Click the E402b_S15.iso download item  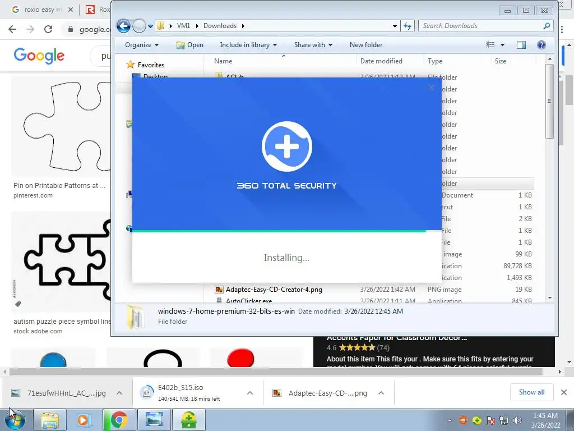[x=188, y=392]
